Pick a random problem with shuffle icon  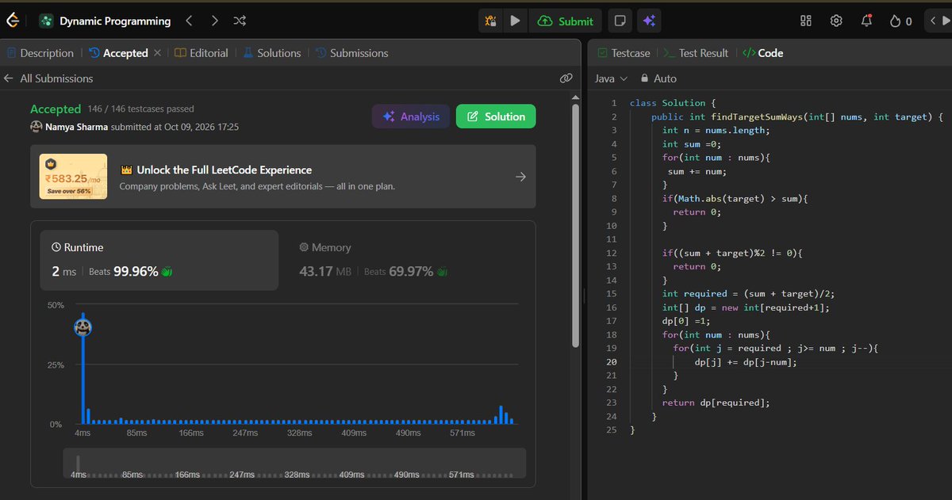[240, 21]
